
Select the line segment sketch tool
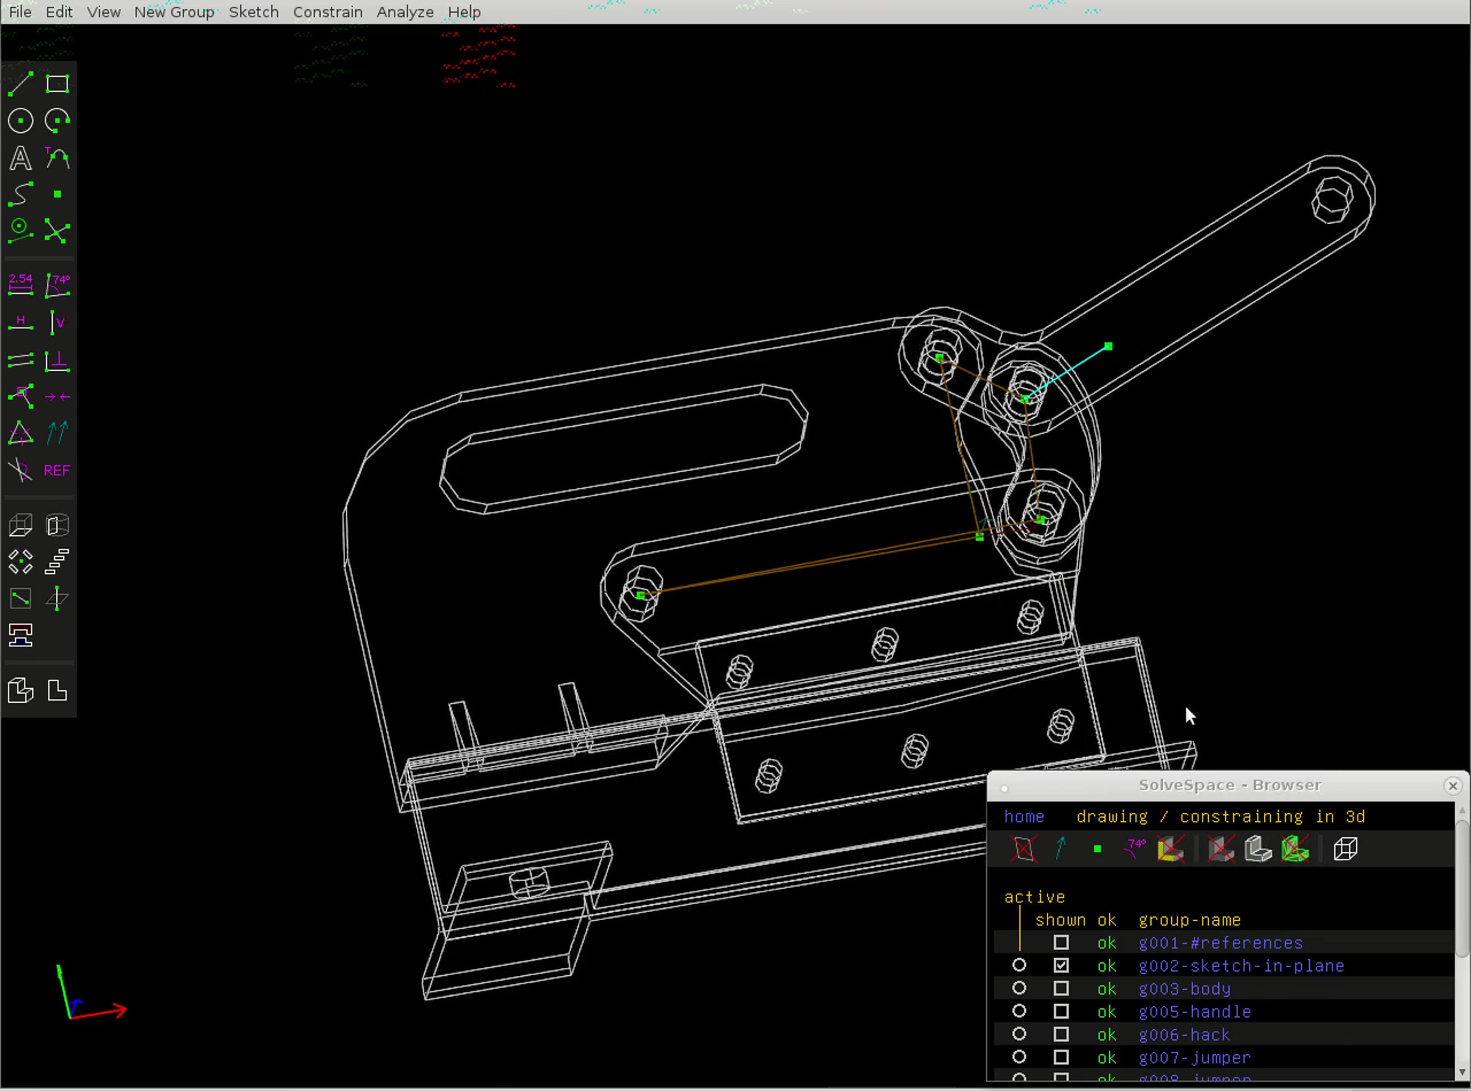pos(20,84)
